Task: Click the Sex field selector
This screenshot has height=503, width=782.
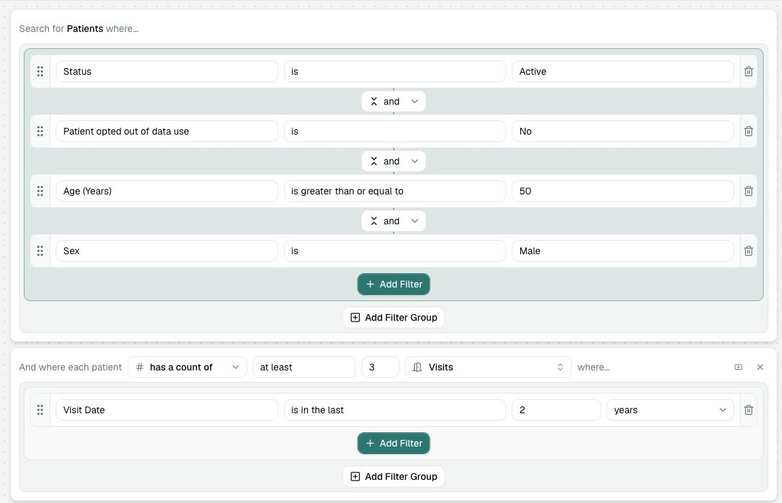Action: pos(167,251)
